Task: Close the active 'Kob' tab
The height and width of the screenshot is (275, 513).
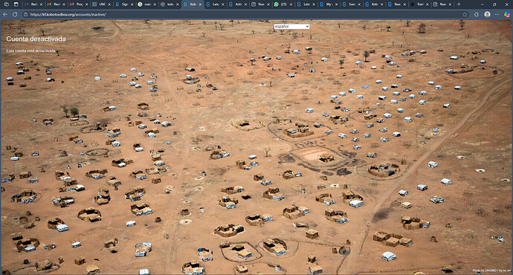Action: (x=200, y=4)
